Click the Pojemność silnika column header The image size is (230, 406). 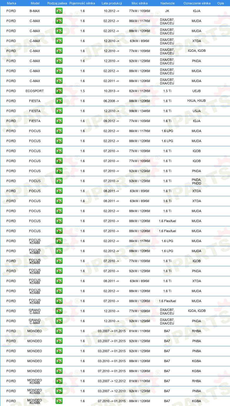pyautogui.click(x=82, y=3)
